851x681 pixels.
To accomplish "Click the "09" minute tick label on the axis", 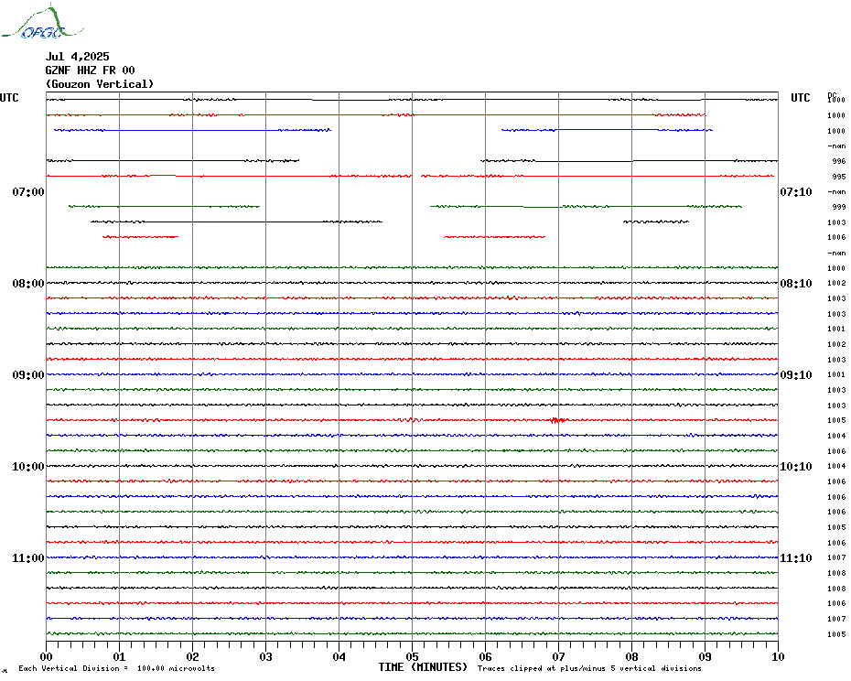I will pyautogui.click(x=705, y=656).
